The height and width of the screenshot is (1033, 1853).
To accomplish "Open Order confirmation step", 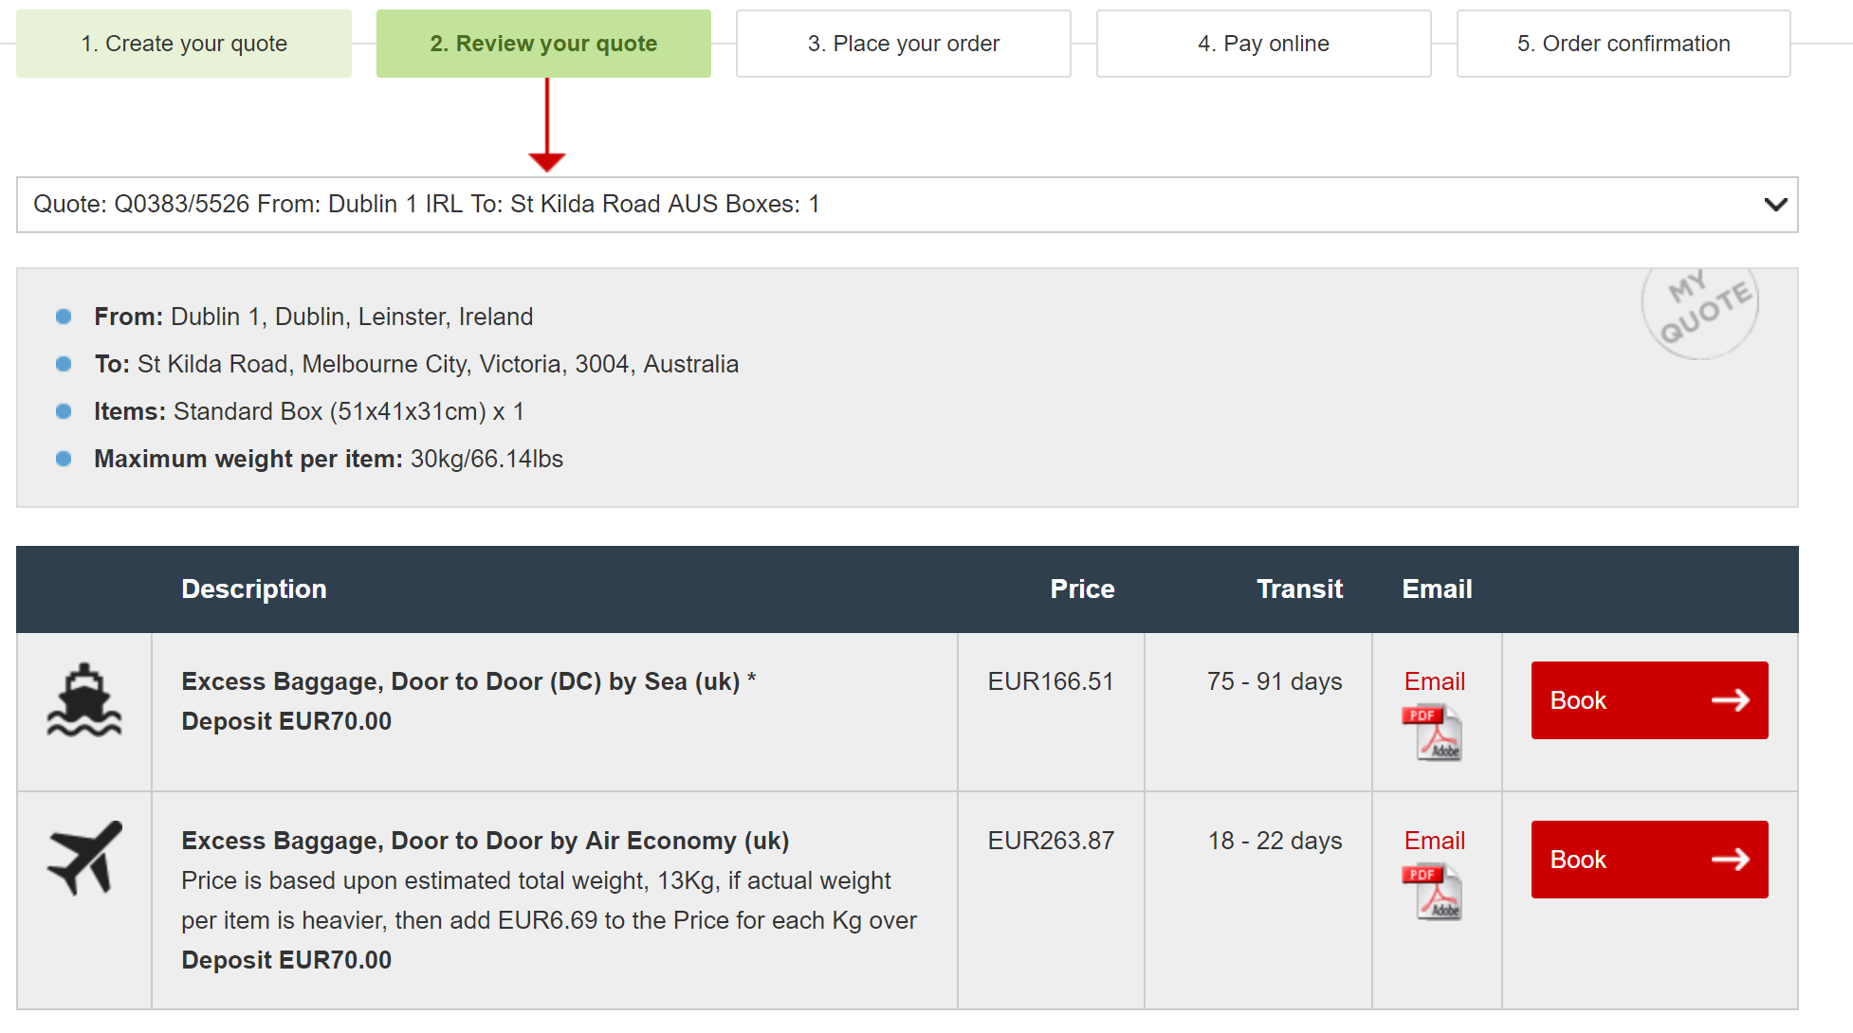I will (x=1624, y=44).
